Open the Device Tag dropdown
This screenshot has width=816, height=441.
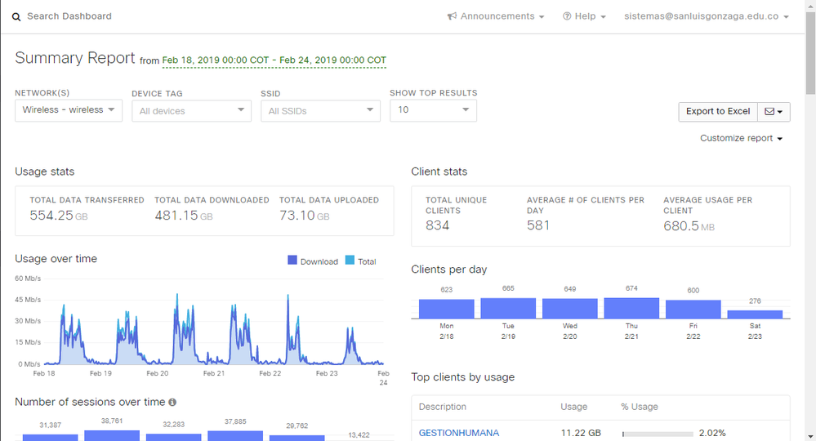(191, 110)
